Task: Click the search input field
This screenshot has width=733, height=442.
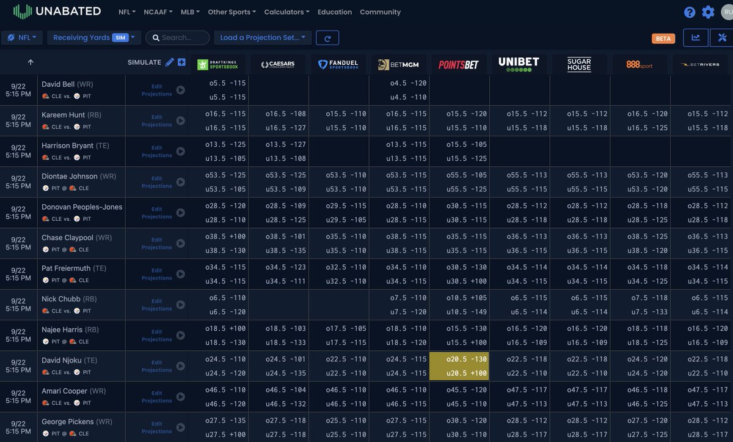Action: pos(177,37)
